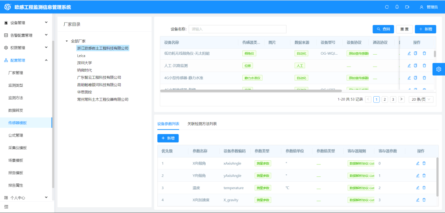
Task: Select 昆明畅唯银河科技有限公司 in the tree
Action: (99, 85)
